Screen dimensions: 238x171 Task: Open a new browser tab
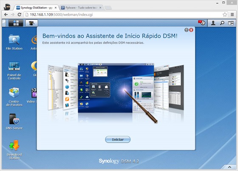pyautogui.click(x=108, y=8)
